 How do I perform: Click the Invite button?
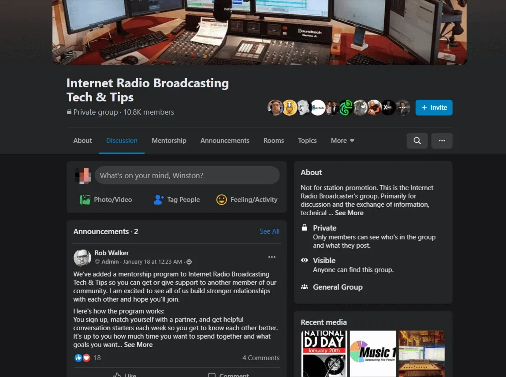pos(434,107)
